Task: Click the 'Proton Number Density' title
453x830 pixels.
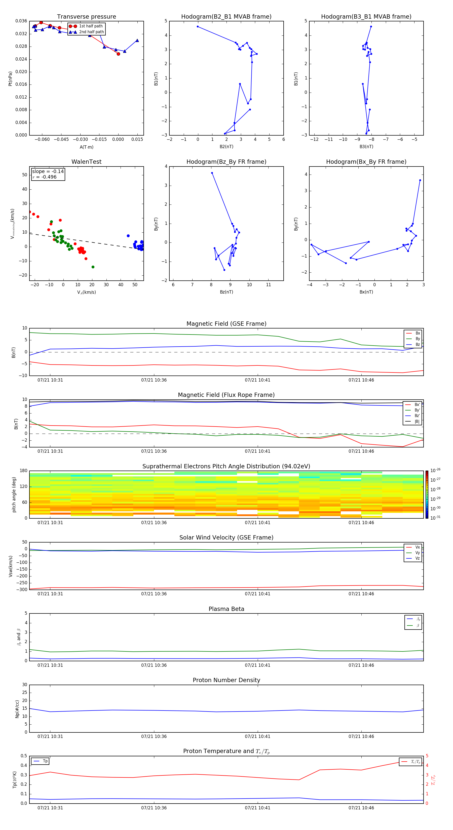Action: pyautogui.click(x=226, y=680)
